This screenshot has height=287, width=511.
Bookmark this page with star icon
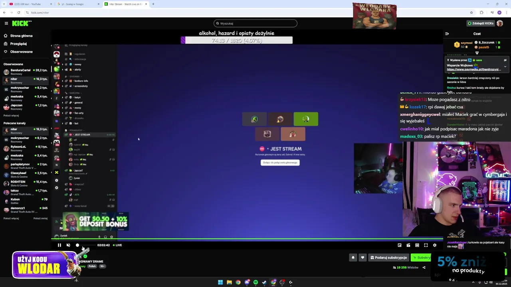(x=471, y=12)
